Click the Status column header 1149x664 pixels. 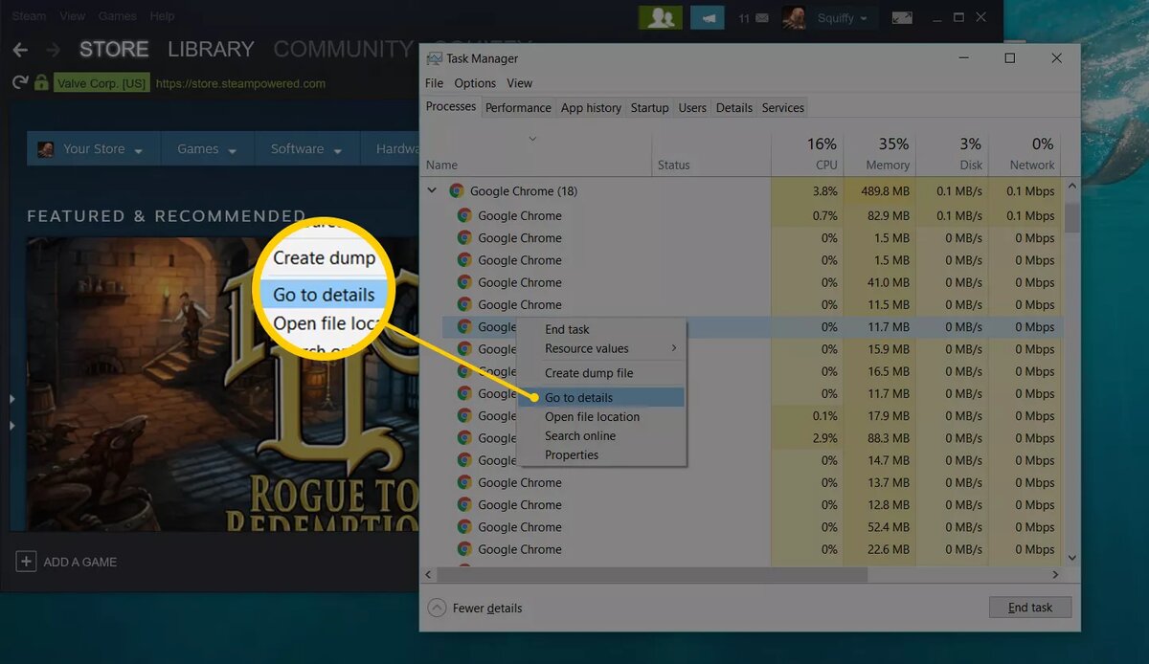tap(711, 153)
